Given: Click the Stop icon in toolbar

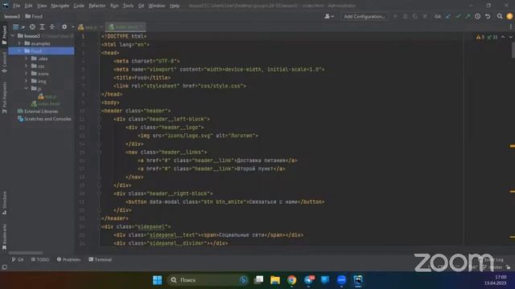Looking at the screenshot, I should [x=425, y=16].
